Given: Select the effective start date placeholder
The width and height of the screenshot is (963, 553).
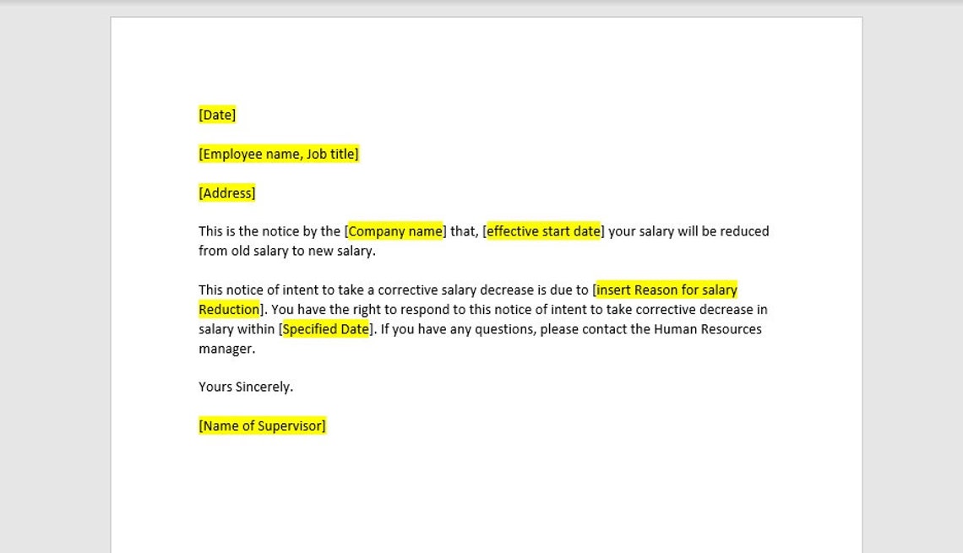Looking at the screenshot, I should coord(543,231).
